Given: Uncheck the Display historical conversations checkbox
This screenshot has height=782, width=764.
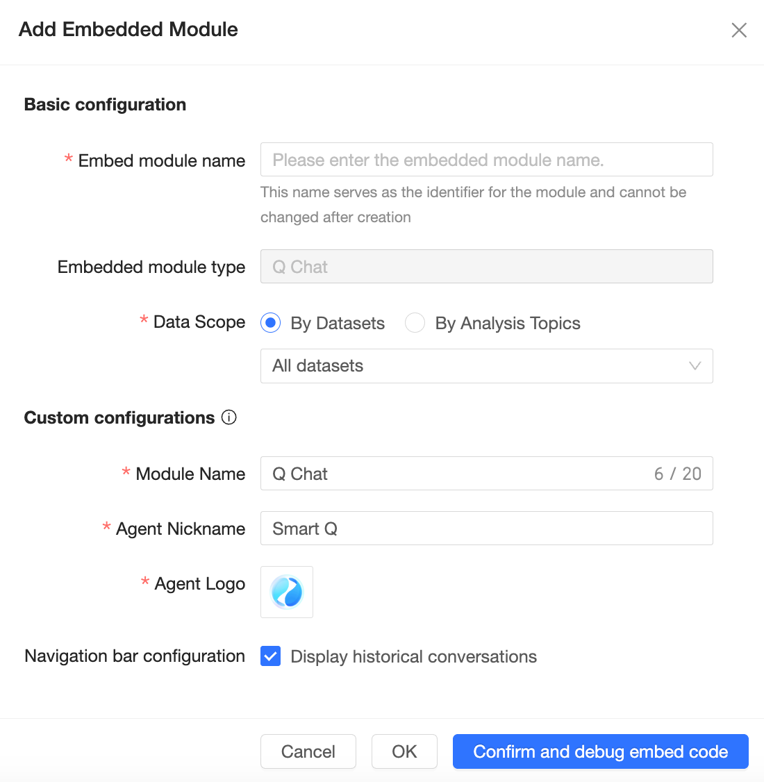Looking at the screenshot, I should pyautogui.click(x=271, y=656).
